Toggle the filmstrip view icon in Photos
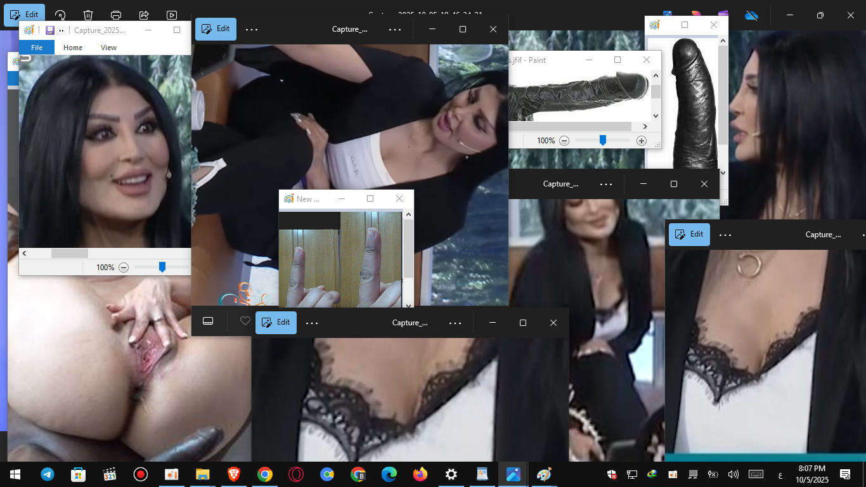 [x=208, y=321]
